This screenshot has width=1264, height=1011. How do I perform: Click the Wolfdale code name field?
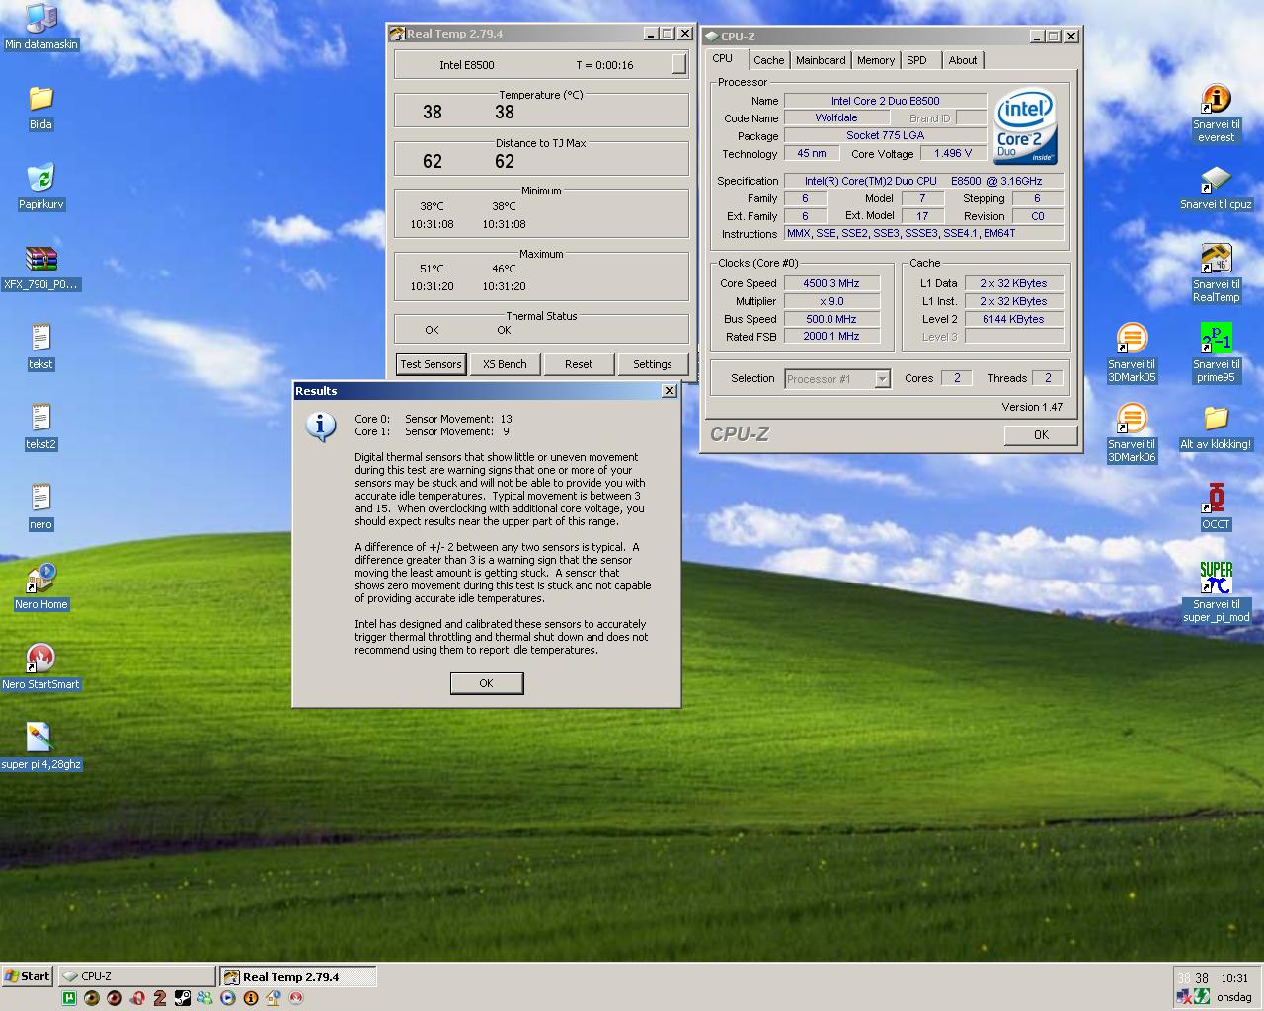(x=836, y=117)
